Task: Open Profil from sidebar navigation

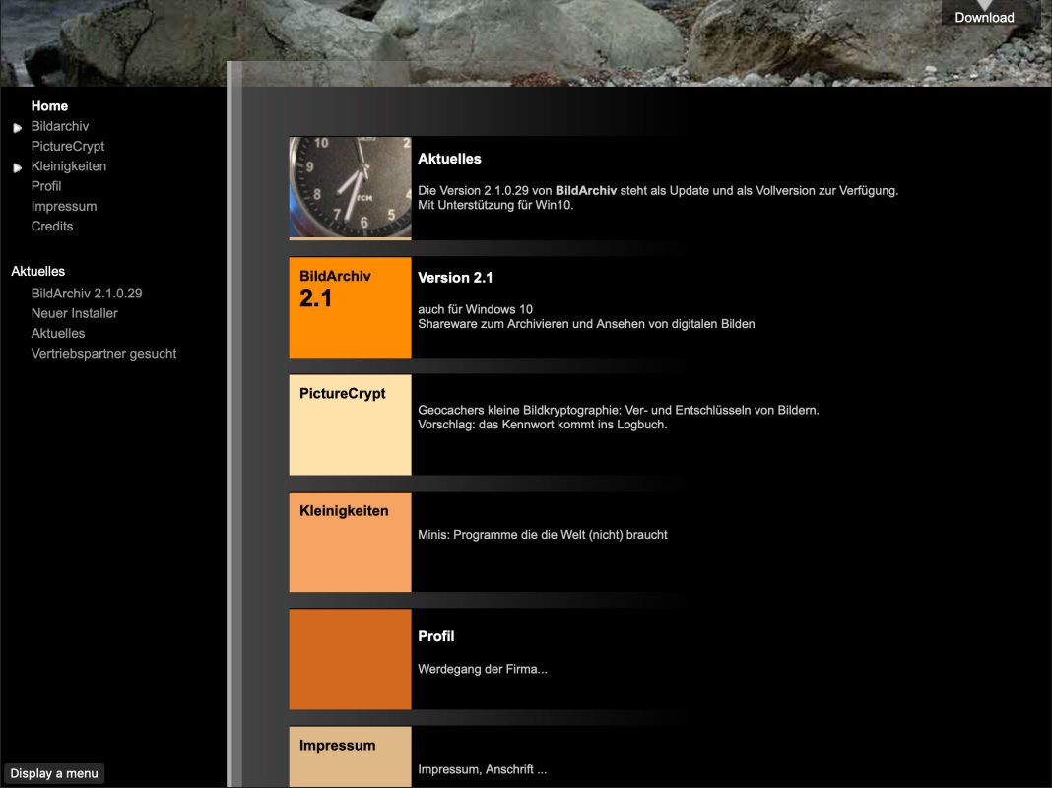Action: tap(46, 186)
